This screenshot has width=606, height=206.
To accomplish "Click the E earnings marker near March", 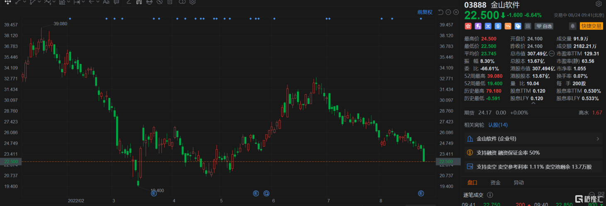I will coord(153,193).
